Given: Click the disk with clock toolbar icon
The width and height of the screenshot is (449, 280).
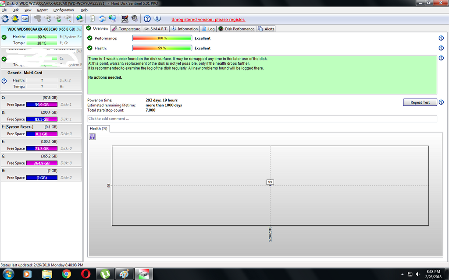Looking at the screenshot, I should 47,19.
